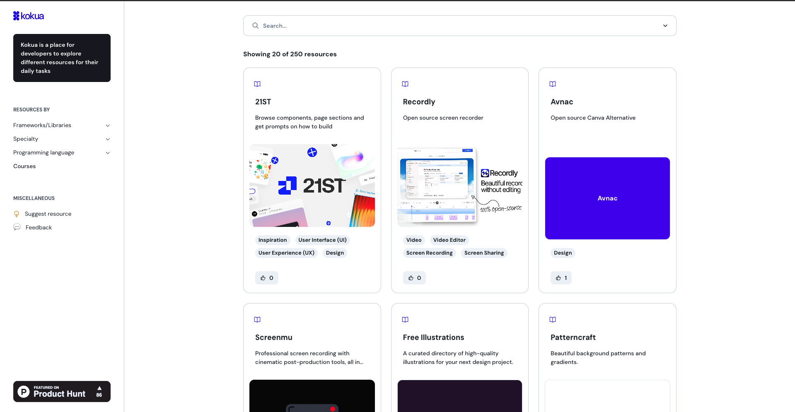Open the Patterncraft resource title
The height and width of the screenshot is (412, 795).
click(x=573, y=337)
